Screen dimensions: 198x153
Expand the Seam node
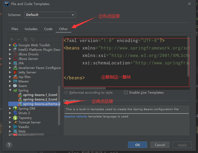tap(10, 86)
